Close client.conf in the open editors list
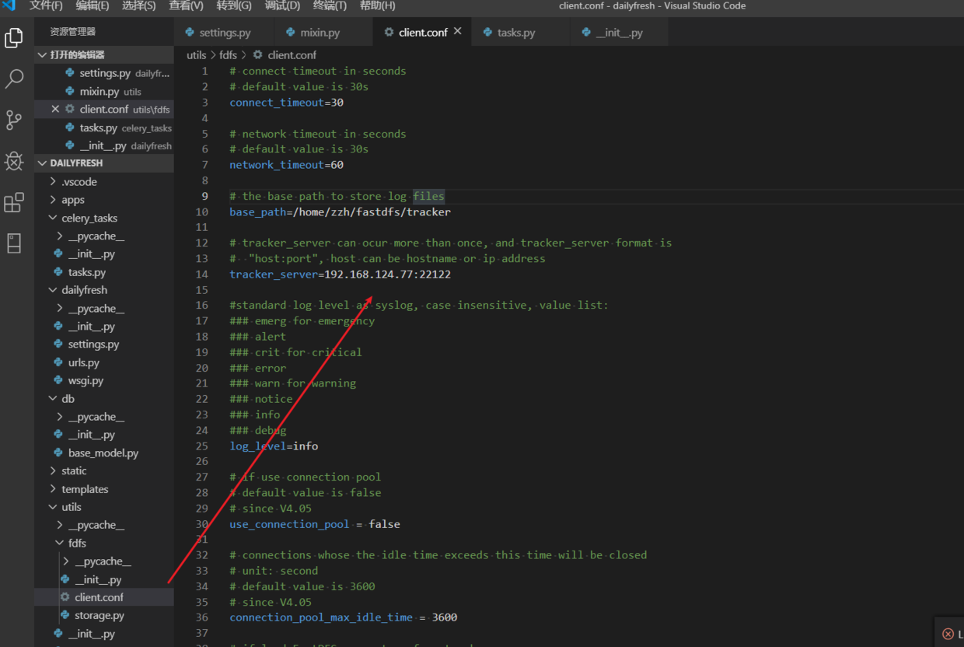 55,109
